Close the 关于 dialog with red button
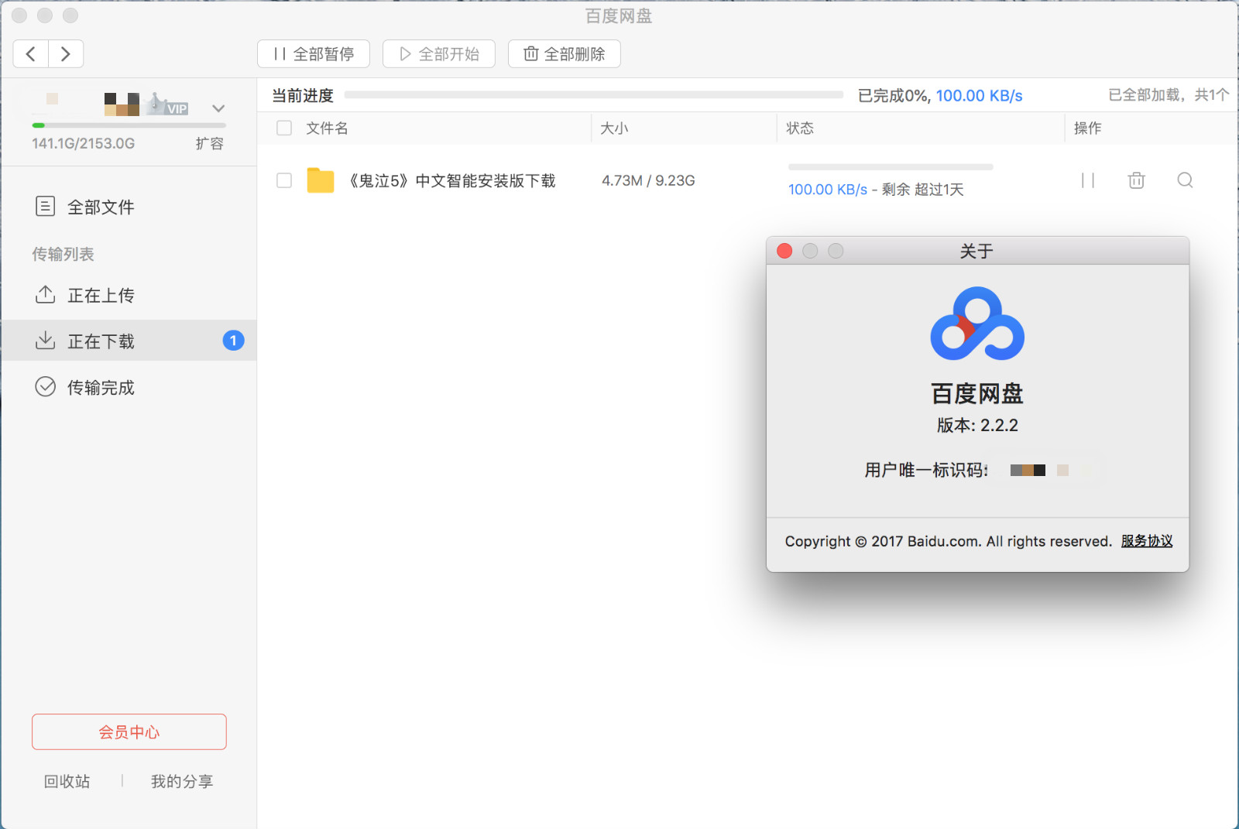The height and width of the screenshot is (829, 1239). point(784,251)
